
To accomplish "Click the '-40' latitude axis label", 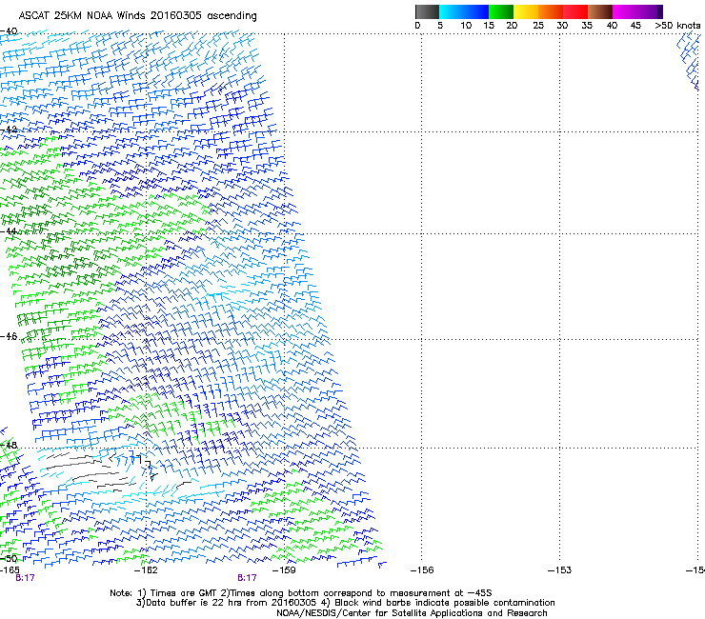I will point(9,31).
